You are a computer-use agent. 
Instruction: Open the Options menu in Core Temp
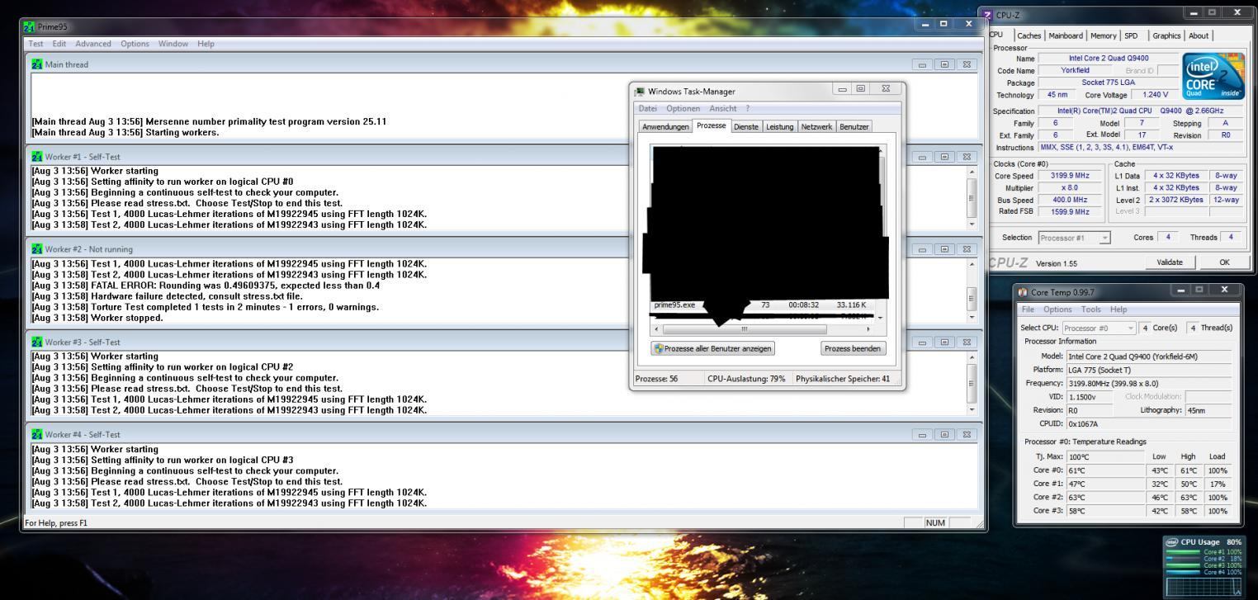1057,309
